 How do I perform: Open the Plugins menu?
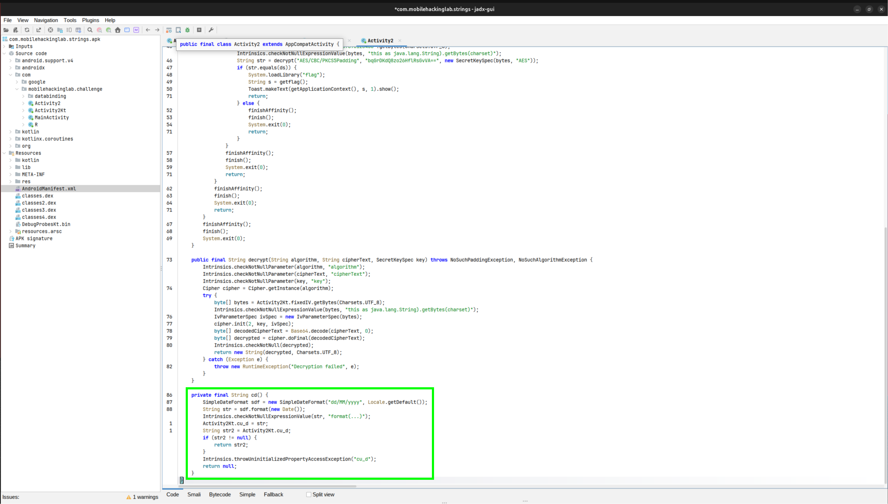(91, 20)
